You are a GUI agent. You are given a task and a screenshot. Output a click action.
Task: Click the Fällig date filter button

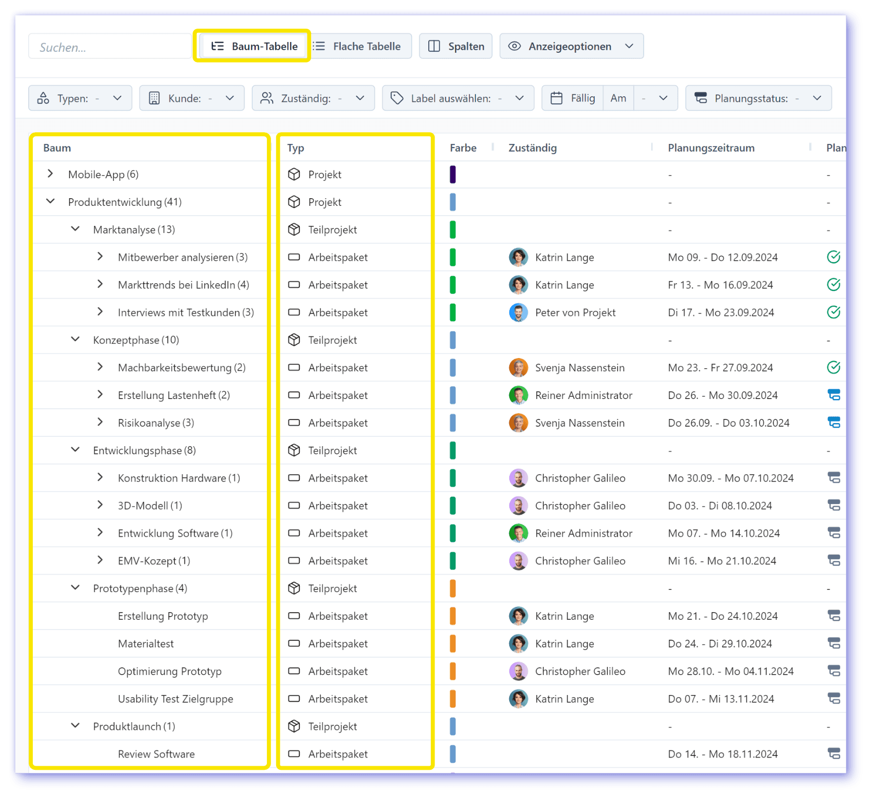tap(573, 98)
